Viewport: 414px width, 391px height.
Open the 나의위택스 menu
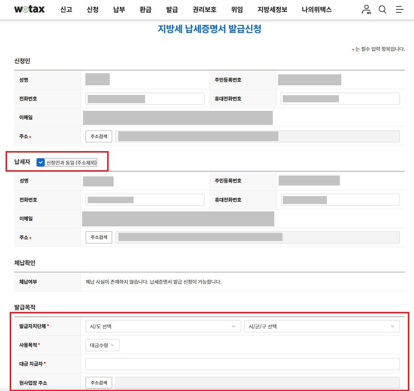[x=317, y=9]
